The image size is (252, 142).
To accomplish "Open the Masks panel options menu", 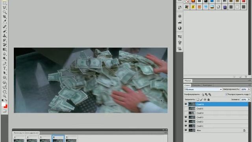I will pyautogui.click(x=249, y=80).
